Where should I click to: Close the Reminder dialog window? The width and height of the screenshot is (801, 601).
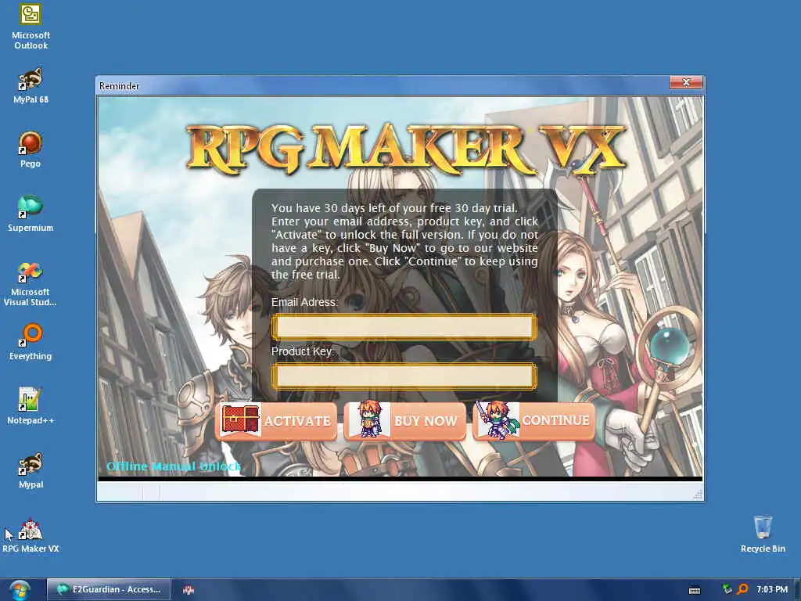click(686, 82)
